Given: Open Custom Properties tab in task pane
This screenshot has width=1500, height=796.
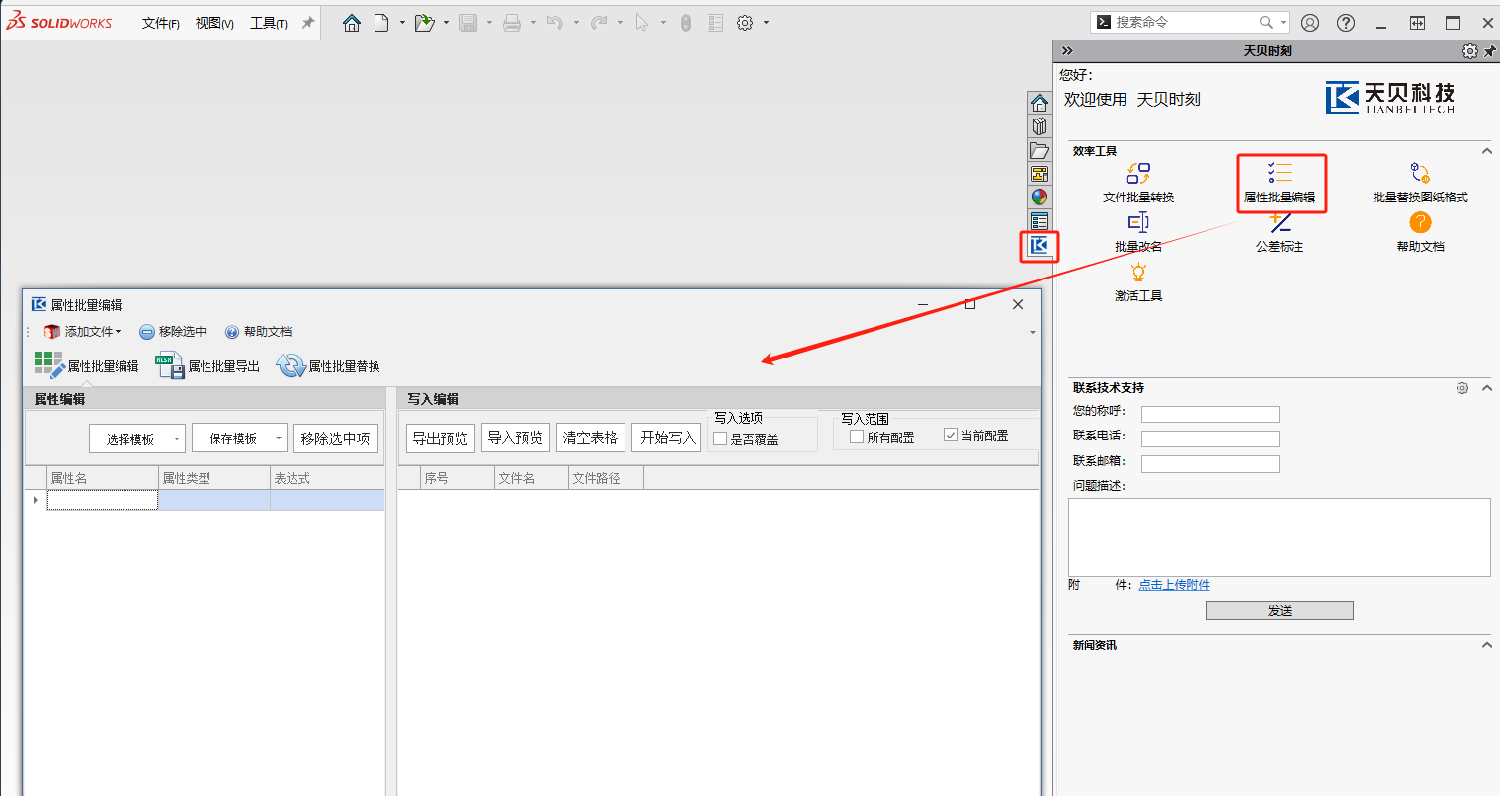Looking at the screenshot, I should pos(1040,221).
